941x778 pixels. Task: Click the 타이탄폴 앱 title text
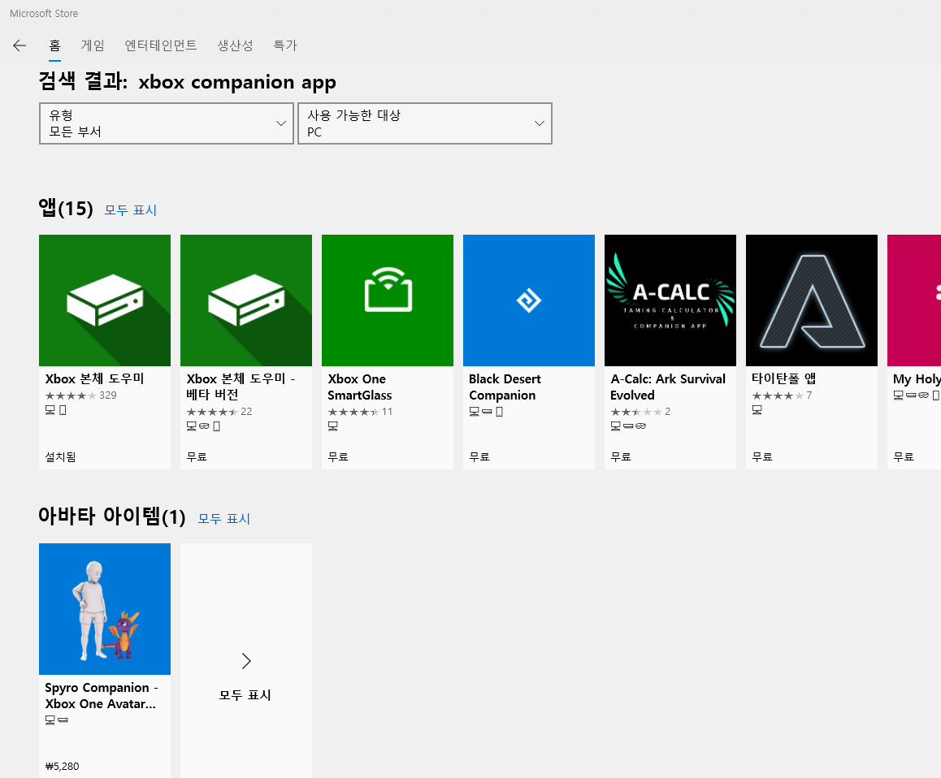(784, 379)
